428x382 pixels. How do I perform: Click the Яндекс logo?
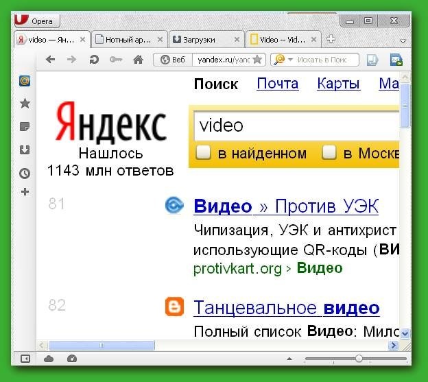click(x=111, y=121)
